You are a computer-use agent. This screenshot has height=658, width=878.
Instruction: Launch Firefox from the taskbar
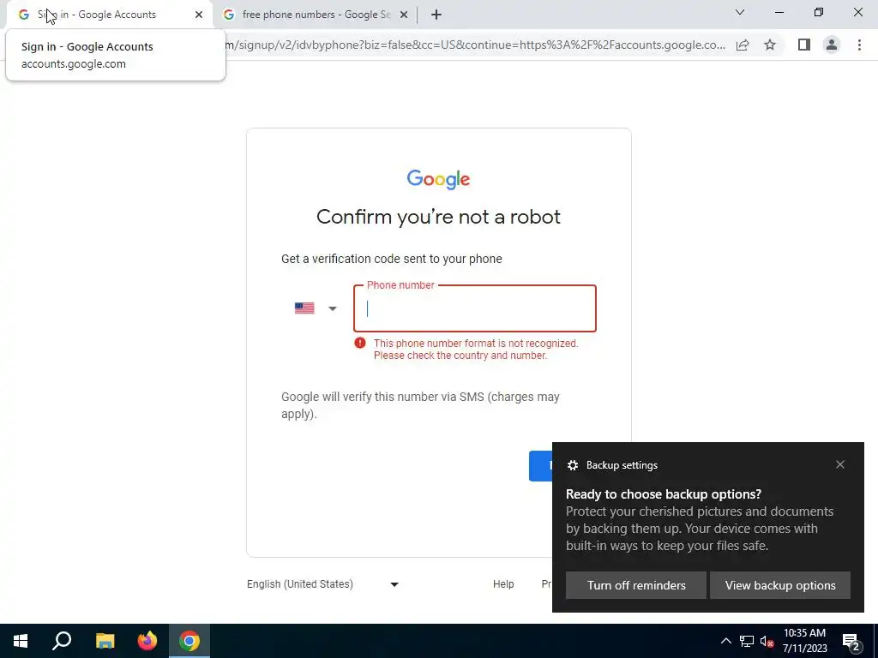147,641
